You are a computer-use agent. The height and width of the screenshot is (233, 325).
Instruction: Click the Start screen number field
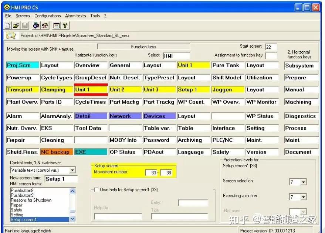click(x=271, y=47)
